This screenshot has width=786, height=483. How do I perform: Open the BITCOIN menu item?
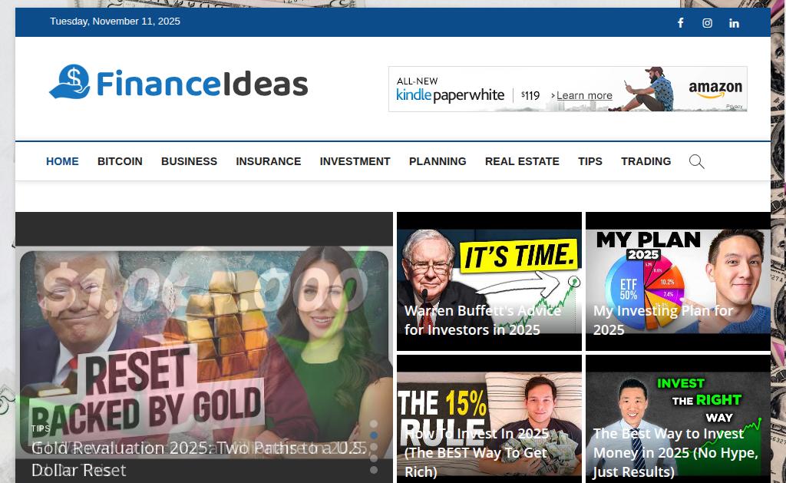coord(120,161)
